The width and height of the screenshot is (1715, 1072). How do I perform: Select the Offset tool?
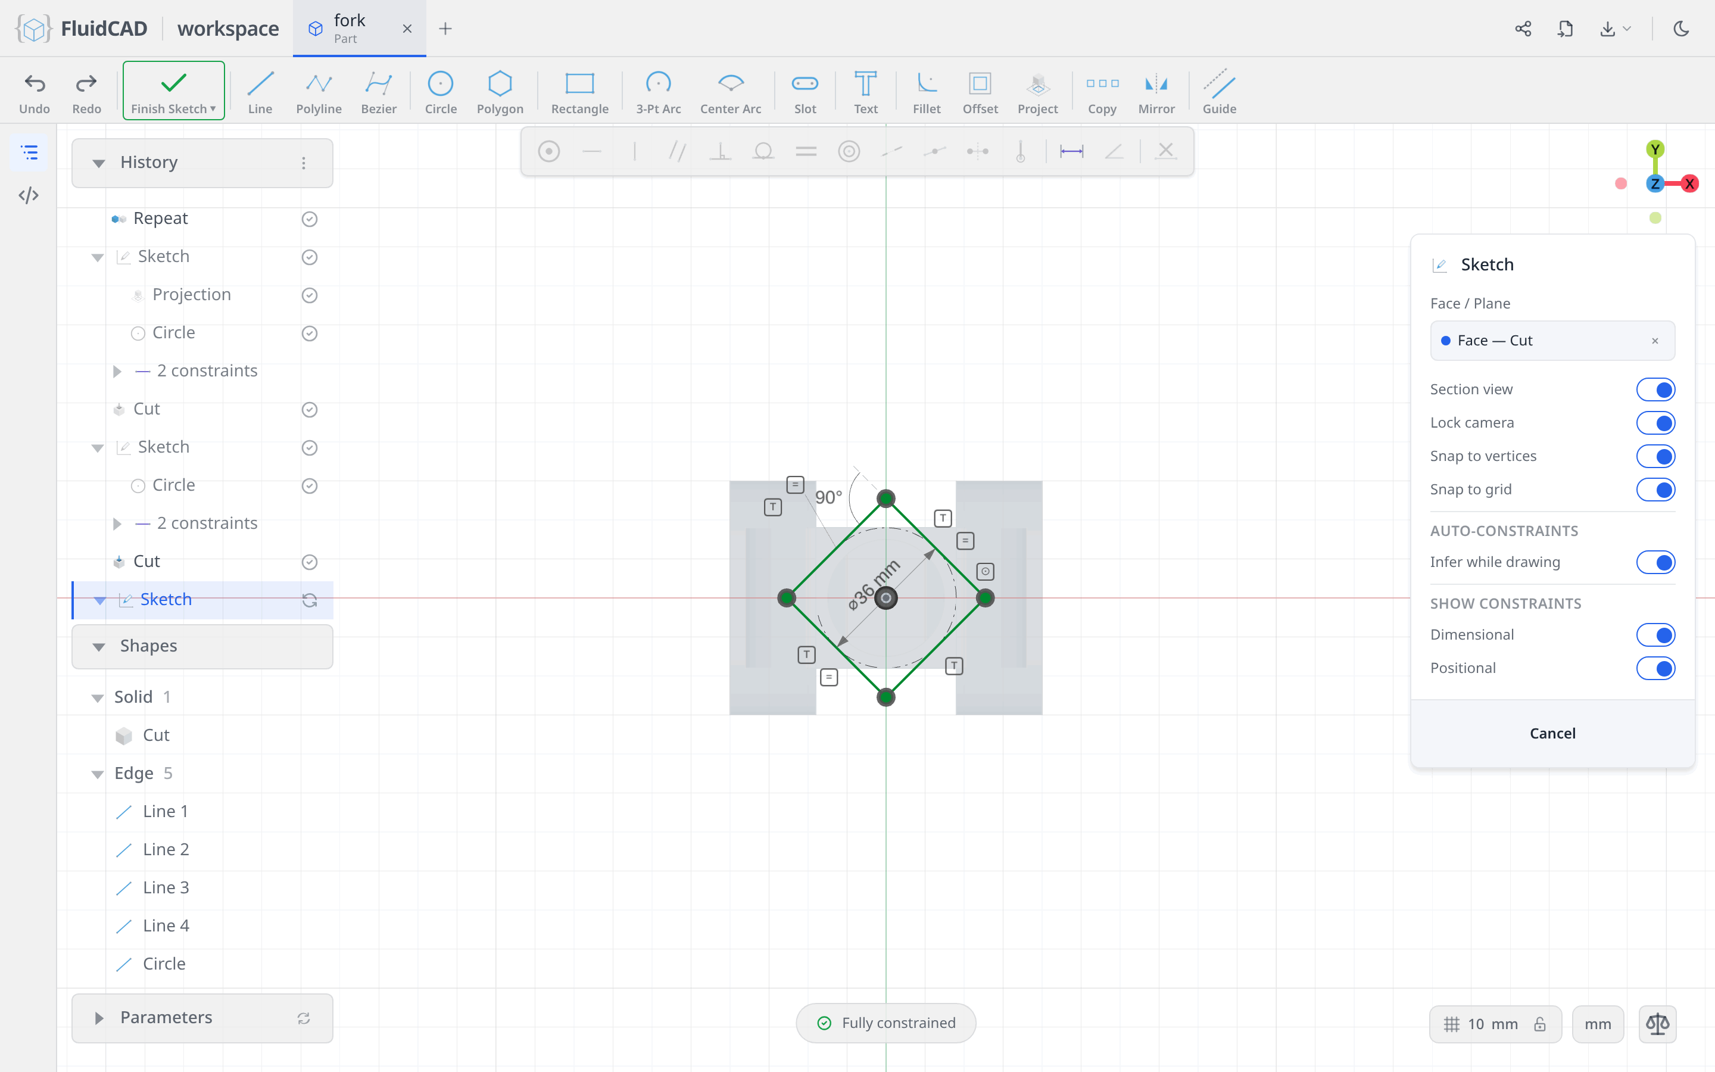[x=980, y=92]
